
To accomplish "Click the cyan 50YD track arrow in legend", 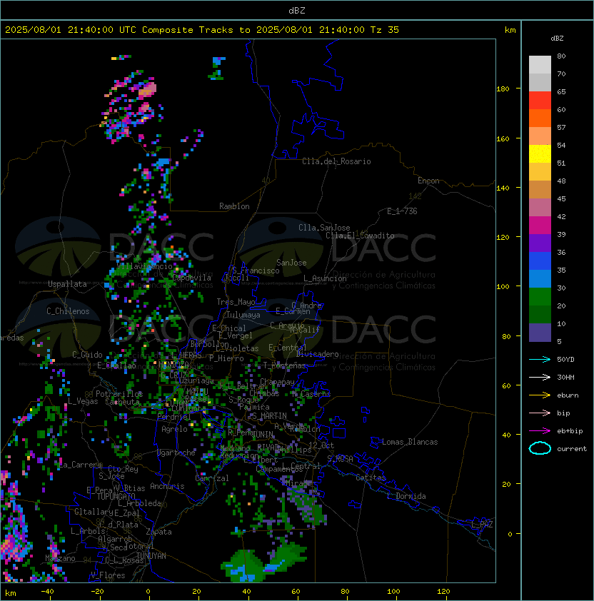I will [x=540, y=359].
